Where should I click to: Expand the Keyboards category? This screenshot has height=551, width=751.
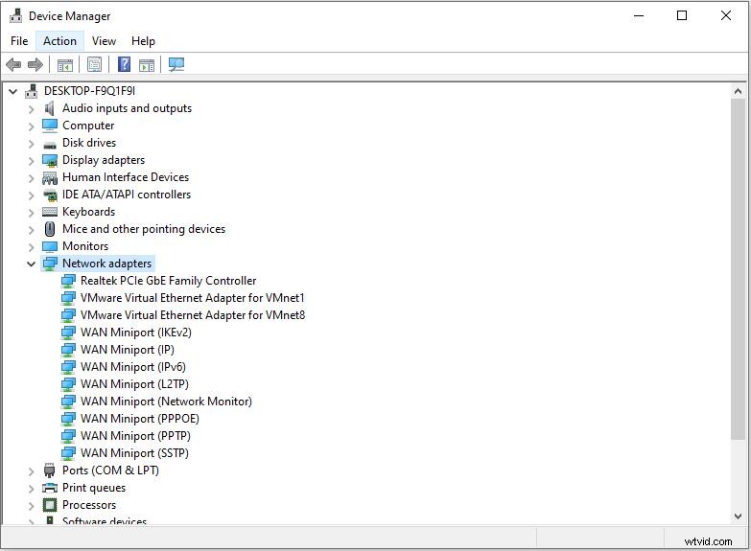tap(31, 213)
